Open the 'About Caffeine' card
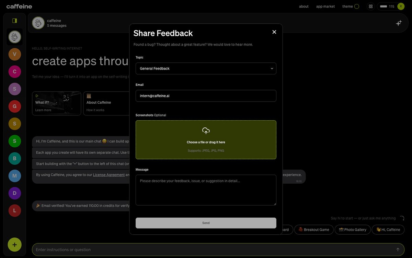This screenshot has height=258, width=412. (106, 103)
